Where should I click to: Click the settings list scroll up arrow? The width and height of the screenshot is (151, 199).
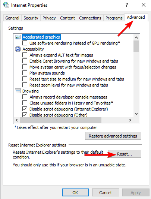click(136, 37)
